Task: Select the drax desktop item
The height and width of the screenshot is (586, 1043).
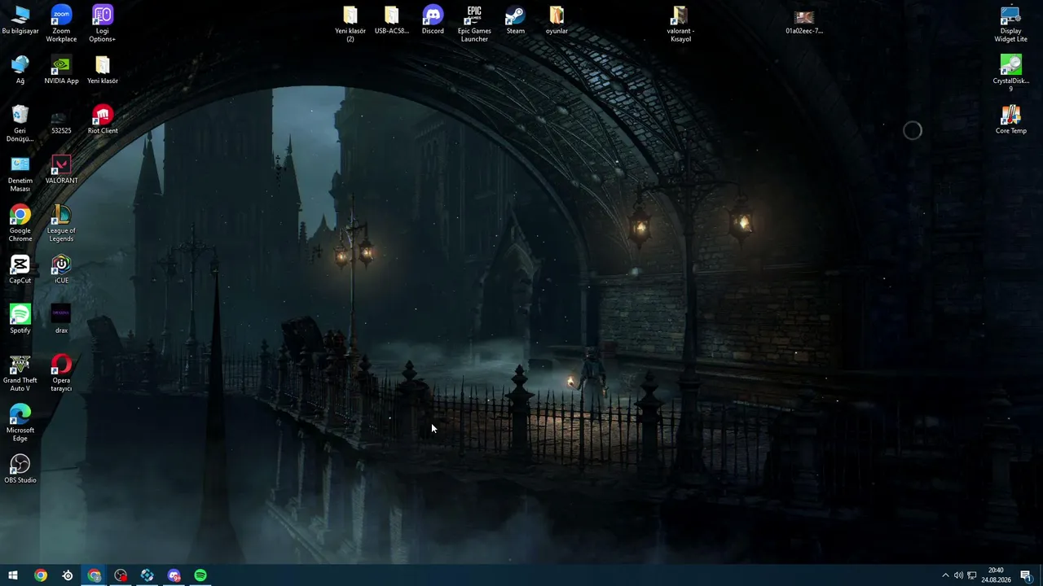Action: pos(61,319)
